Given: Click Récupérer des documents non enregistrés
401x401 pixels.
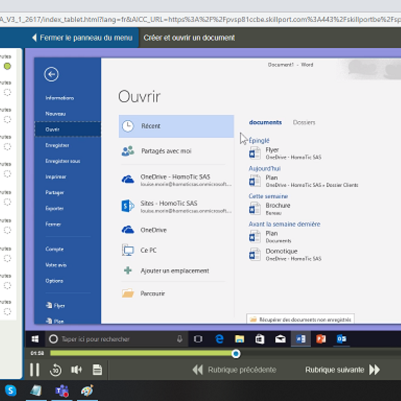Looking at the screenshot, I should tap(300, 319).
